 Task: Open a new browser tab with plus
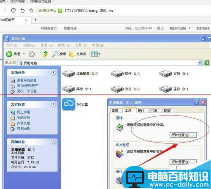click(35, 20)
